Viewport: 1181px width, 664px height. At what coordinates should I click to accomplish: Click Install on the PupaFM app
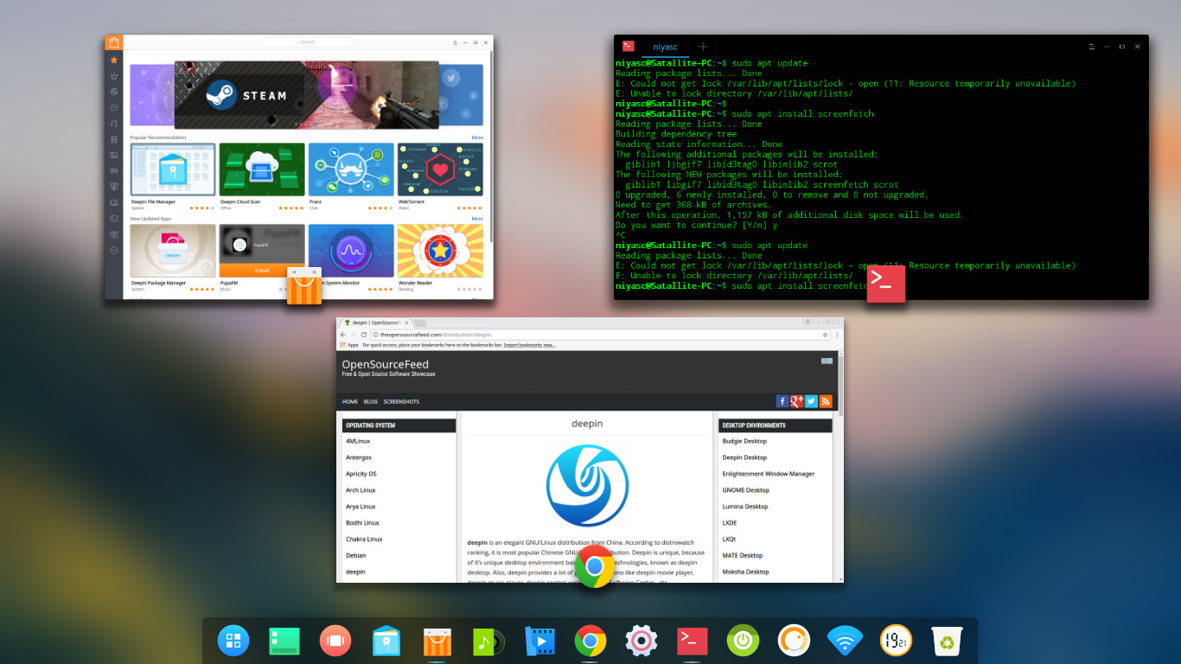[x=261, y=271]
